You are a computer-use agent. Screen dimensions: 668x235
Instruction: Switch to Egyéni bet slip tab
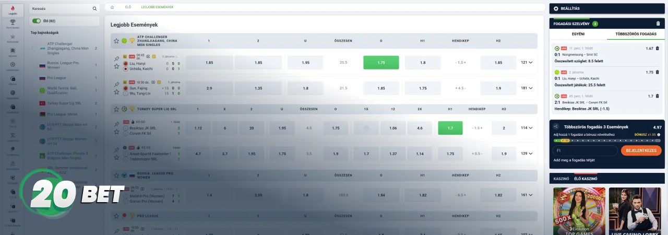[x=578, y=33]
